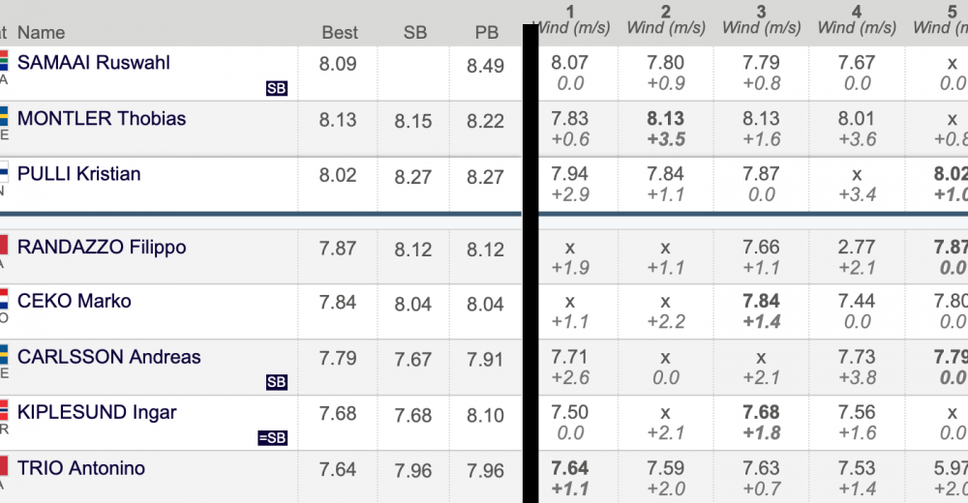Click the SB badge under SAMAAI Ruswahl
The height and width of the screenshot is (503, 968).
tap(277, 88)
